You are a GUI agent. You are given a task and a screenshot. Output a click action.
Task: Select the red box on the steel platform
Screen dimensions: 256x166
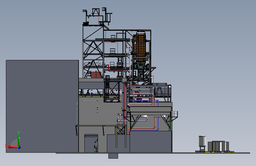tap(96, 75)
